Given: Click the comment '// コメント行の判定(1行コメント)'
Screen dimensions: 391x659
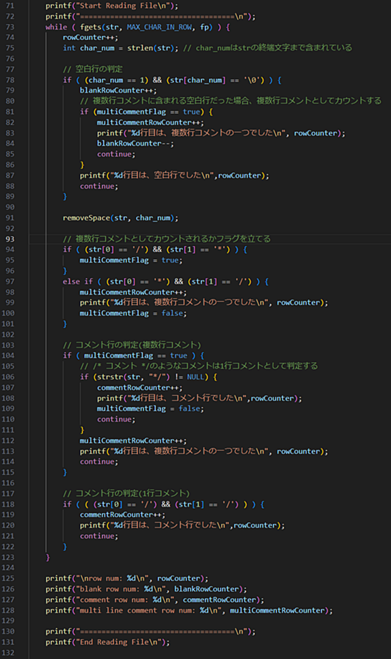Looking at the screenshot, I should pyautogui.click(x=126, y=493).
